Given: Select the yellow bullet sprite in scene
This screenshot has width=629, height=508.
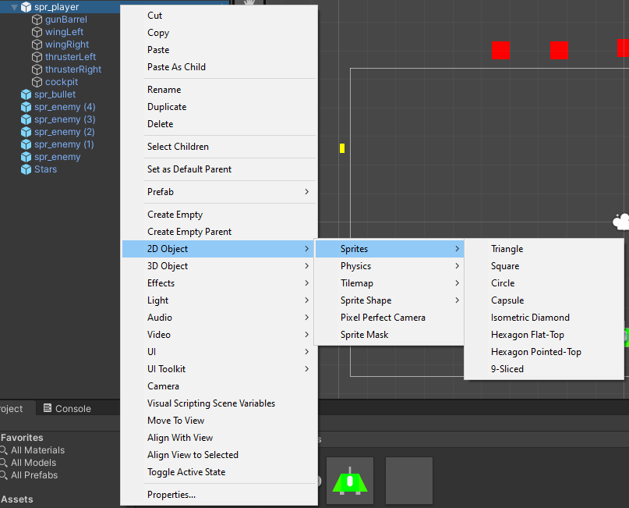Looking at the screenshot, I should coord(341,148).
